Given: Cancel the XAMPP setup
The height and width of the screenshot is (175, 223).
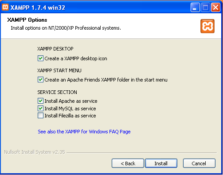Looking at the screenshot, I should click(199, 163).
